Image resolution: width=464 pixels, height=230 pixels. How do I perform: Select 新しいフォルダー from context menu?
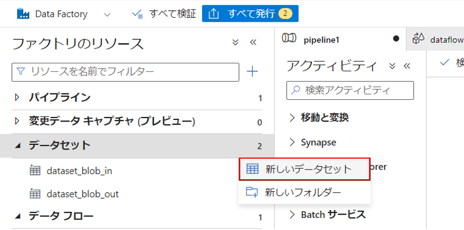[304, 192]
